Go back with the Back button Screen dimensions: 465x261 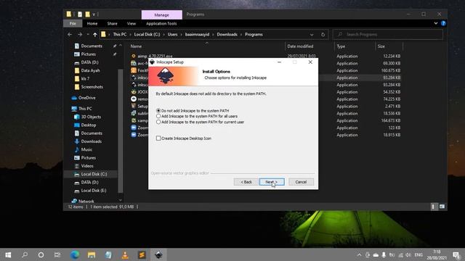tap(246, 182)
